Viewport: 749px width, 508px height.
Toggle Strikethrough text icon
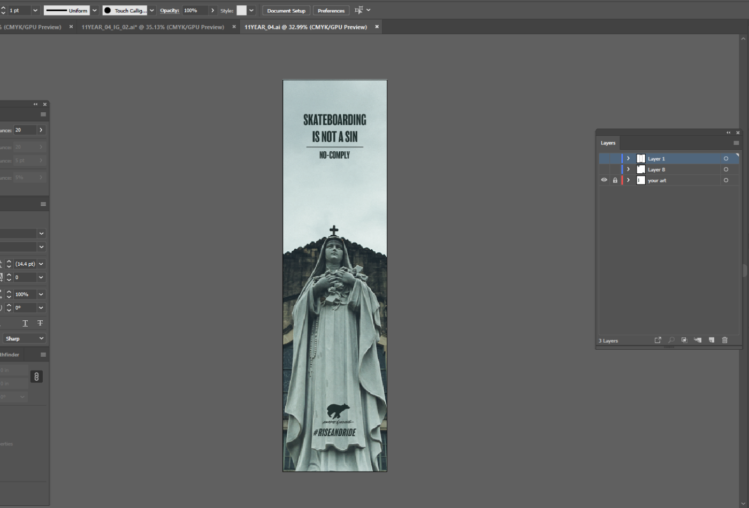[x=40, y=324]
